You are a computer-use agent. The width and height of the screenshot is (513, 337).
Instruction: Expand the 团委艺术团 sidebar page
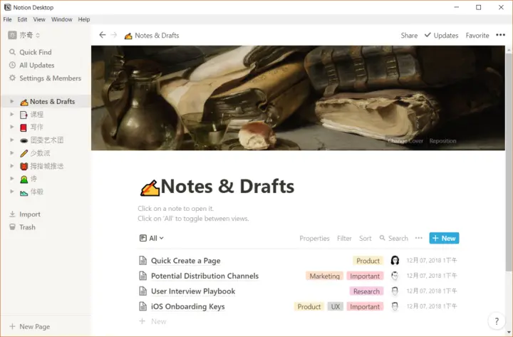point(12,140)
